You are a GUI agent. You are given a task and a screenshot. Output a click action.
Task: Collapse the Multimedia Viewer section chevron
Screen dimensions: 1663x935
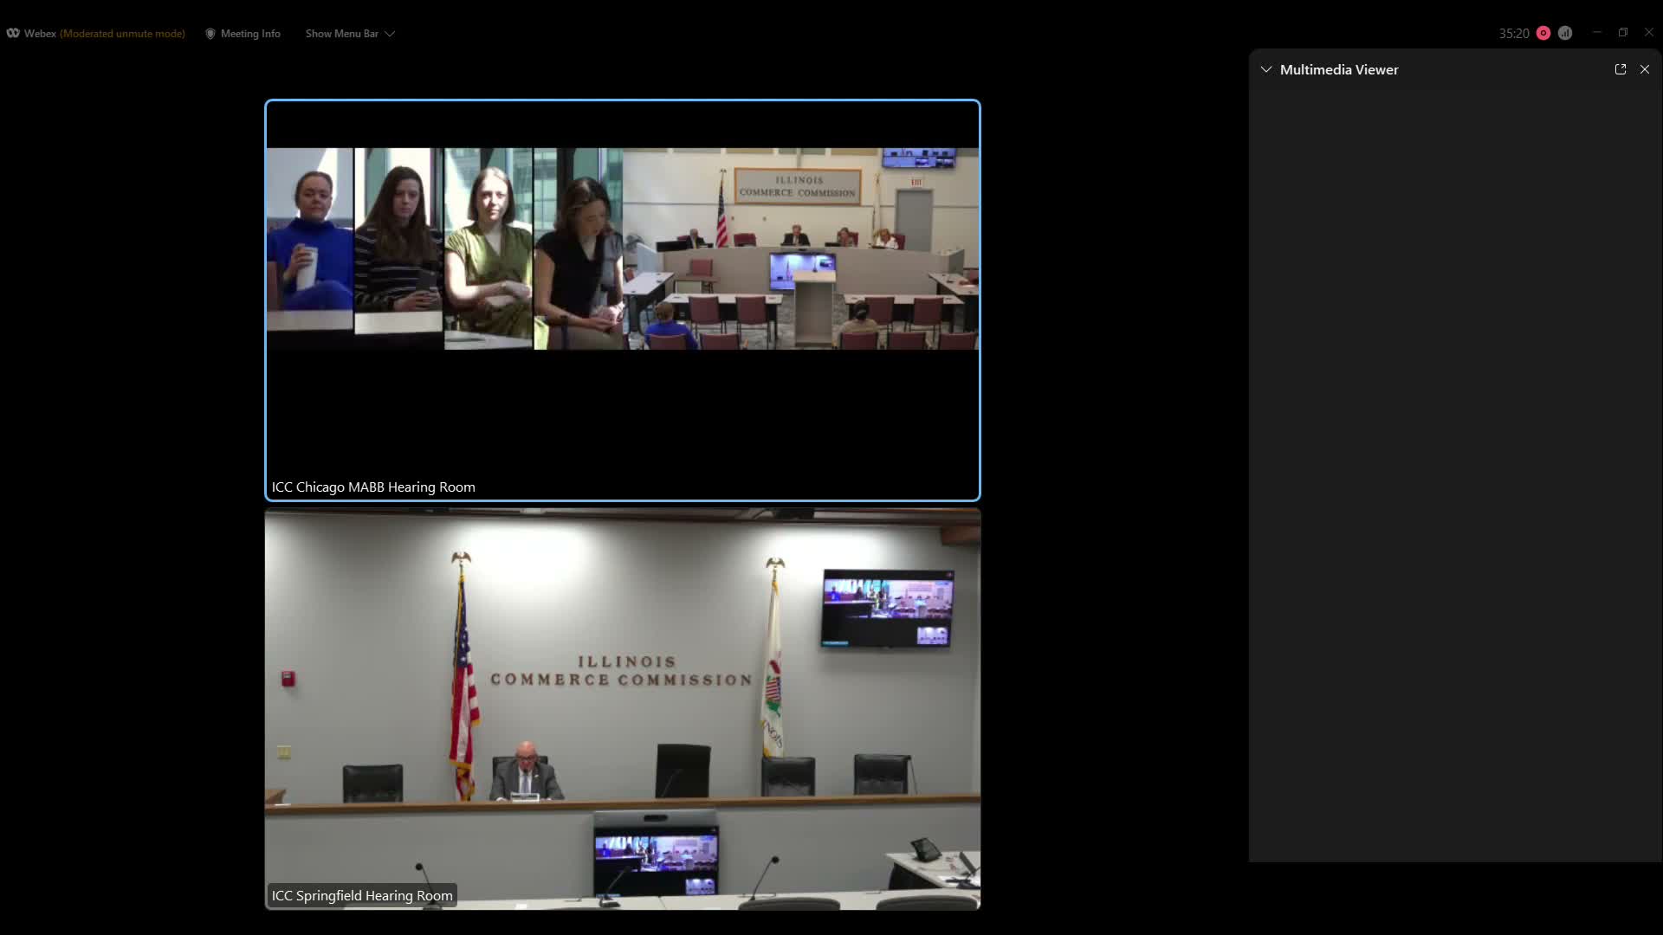[x=1265, y=69]
